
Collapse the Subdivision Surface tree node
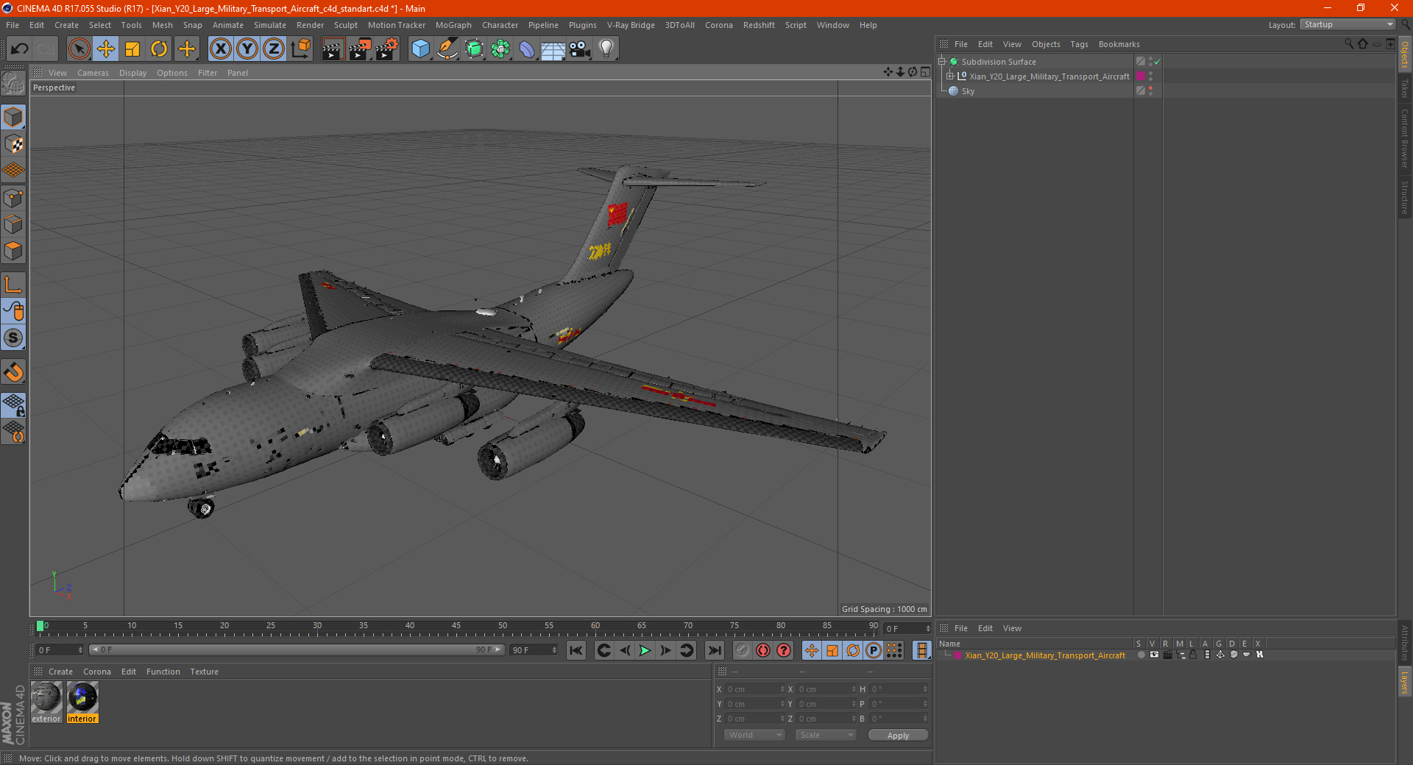tap(941, 62)
